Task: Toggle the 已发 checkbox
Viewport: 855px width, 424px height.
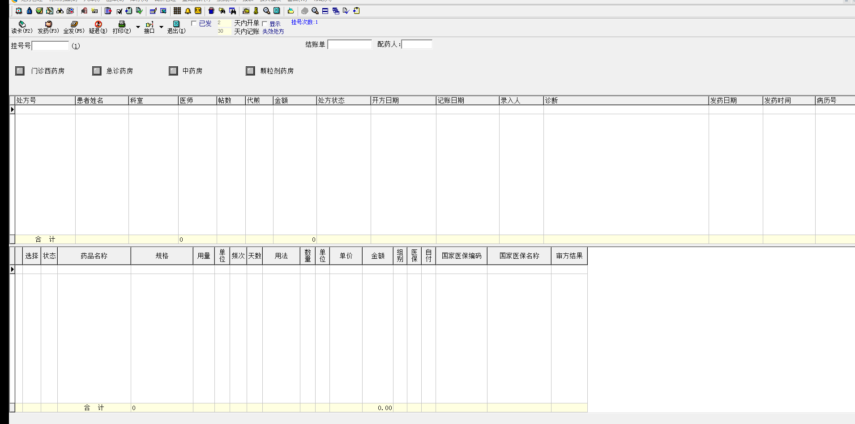Action: 194,23
